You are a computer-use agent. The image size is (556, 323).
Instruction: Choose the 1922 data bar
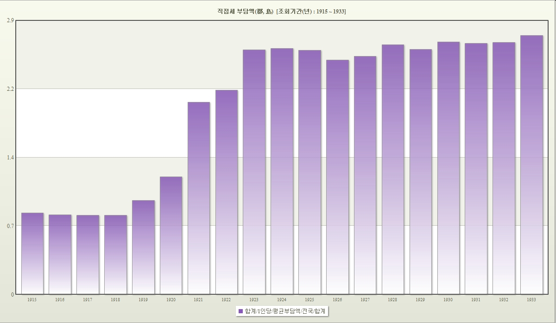click(x=227, y=192)
